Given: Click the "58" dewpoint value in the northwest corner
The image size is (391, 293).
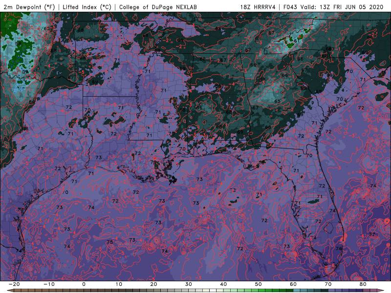Looking at the screenshot, I should pos(18,43).
